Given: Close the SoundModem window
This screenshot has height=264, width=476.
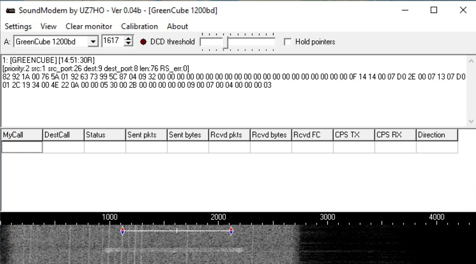Looking at the screenshot, I should click(463, 10).
